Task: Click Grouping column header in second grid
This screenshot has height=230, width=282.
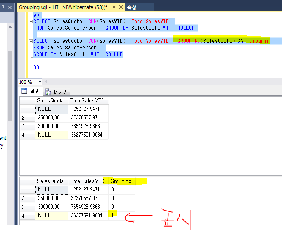Action: [x=122, y=181]
